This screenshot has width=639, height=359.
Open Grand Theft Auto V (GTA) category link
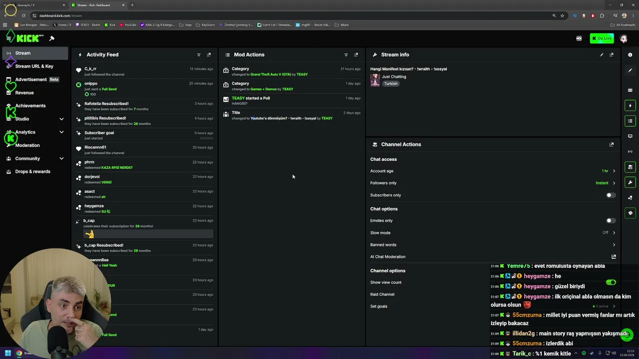[271, 74]
